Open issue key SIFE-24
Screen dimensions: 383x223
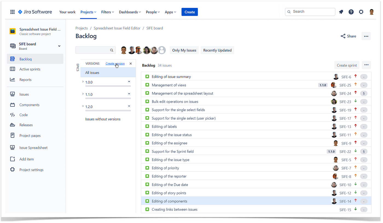click(x=345, y=93)
